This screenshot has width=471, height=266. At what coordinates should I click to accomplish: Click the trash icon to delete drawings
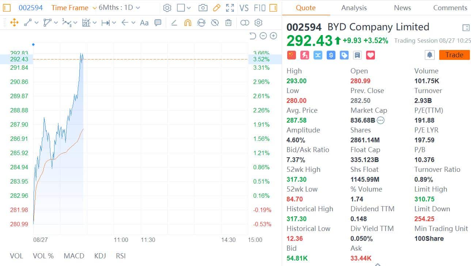click(x=228, y=23)
